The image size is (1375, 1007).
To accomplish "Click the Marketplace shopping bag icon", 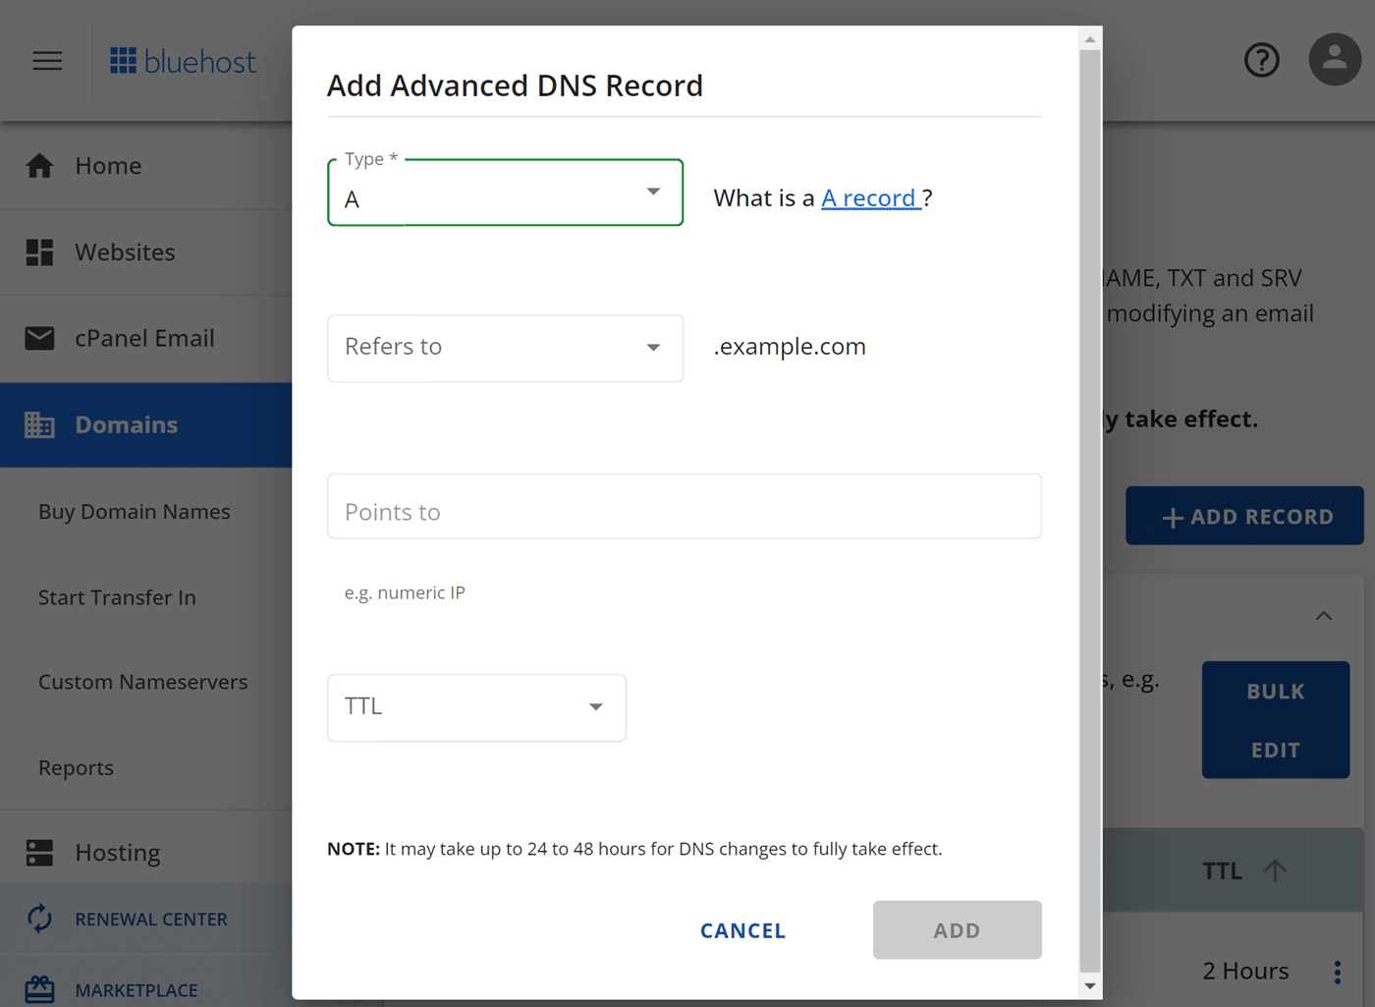I will (39, 989).
